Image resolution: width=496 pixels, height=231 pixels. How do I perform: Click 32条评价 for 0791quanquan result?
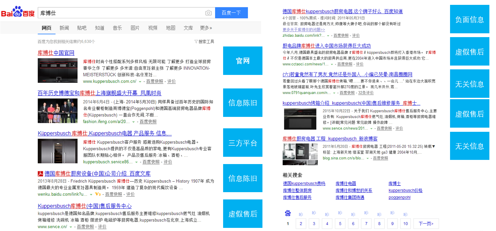click(366, 93)
